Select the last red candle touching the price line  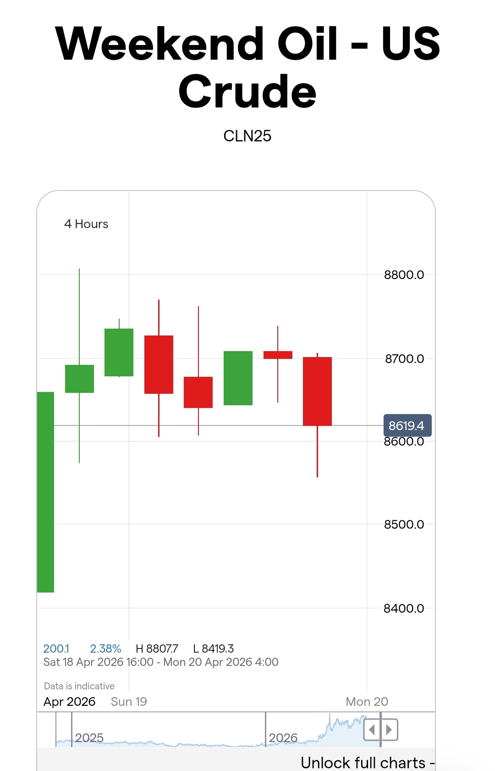[317, 391]
